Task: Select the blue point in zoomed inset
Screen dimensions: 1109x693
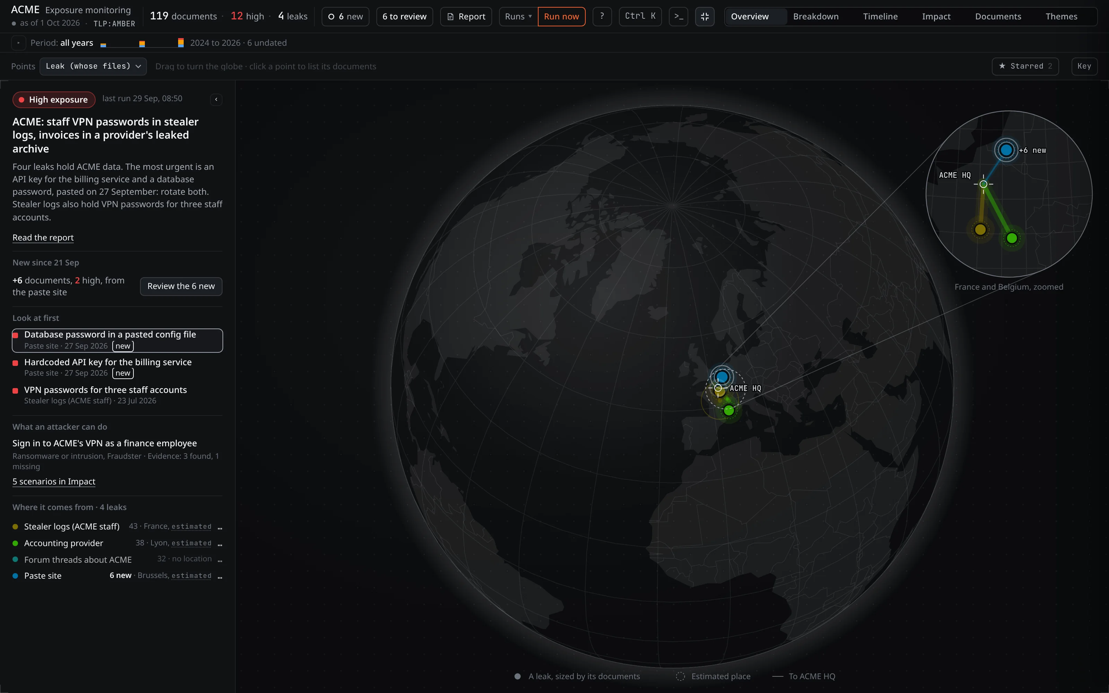Action: [x=1006, y=150]
